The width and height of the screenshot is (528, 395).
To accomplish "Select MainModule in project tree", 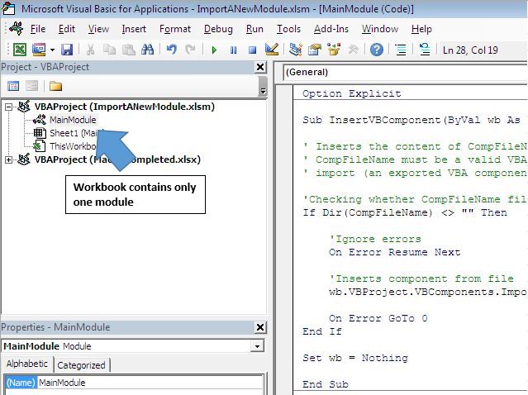I will point(73,120).
